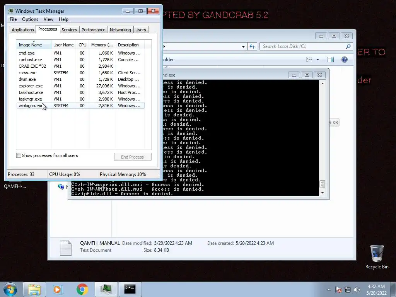This screenshot has height=297, width=396.
Task: Select the Processes tab
Action: [x=48, y=29]
